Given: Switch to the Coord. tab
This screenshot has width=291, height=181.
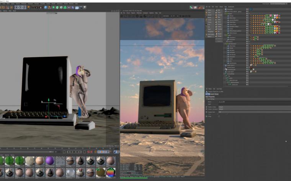Looking at the screenshot, I should pos(212,94).
